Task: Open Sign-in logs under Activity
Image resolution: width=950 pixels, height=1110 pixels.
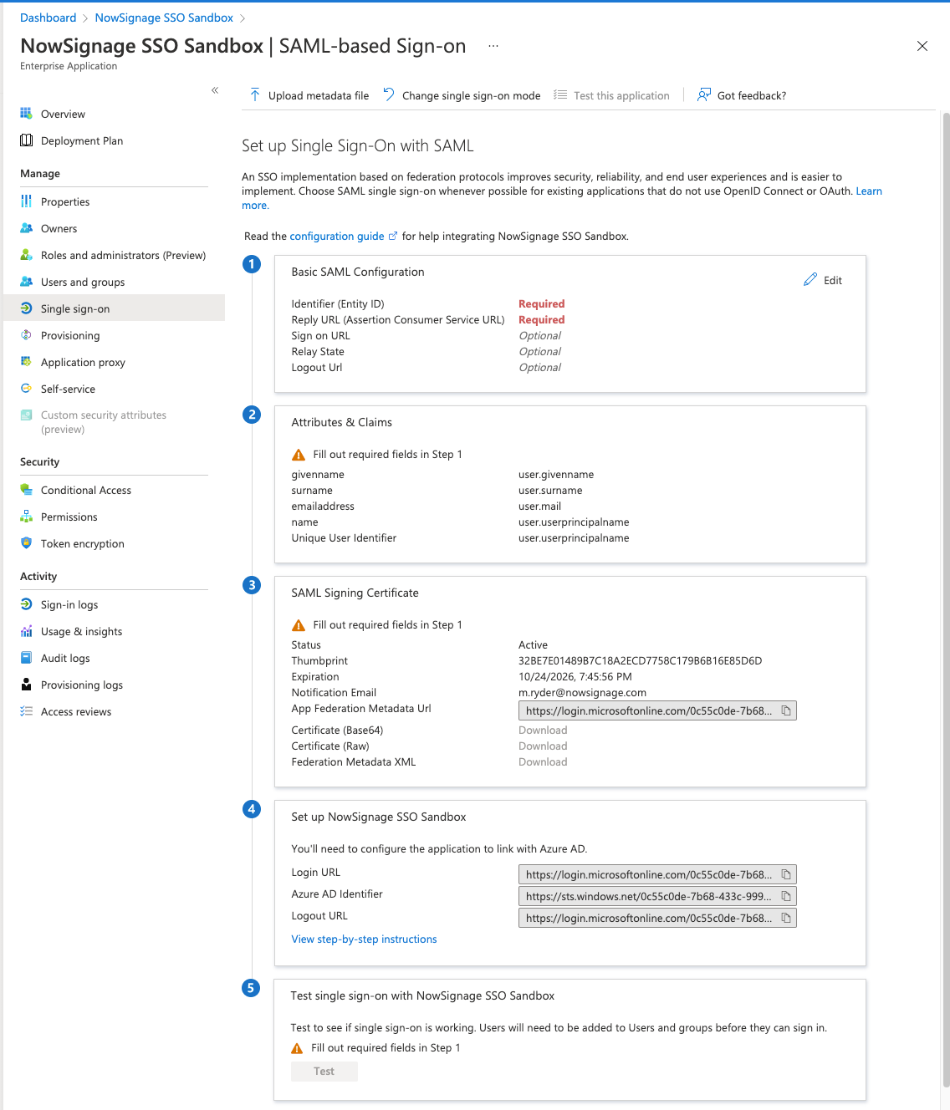Action: [69, 605]
